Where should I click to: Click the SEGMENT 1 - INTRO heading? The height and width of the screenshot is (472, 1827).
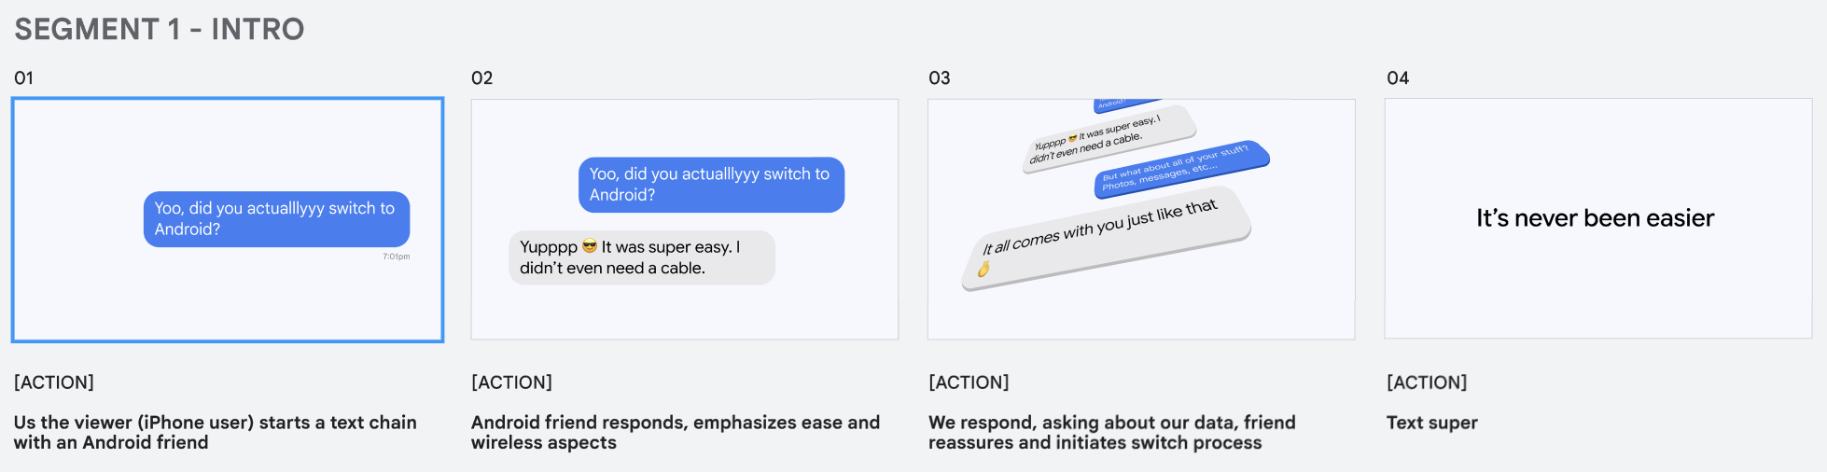160,29
